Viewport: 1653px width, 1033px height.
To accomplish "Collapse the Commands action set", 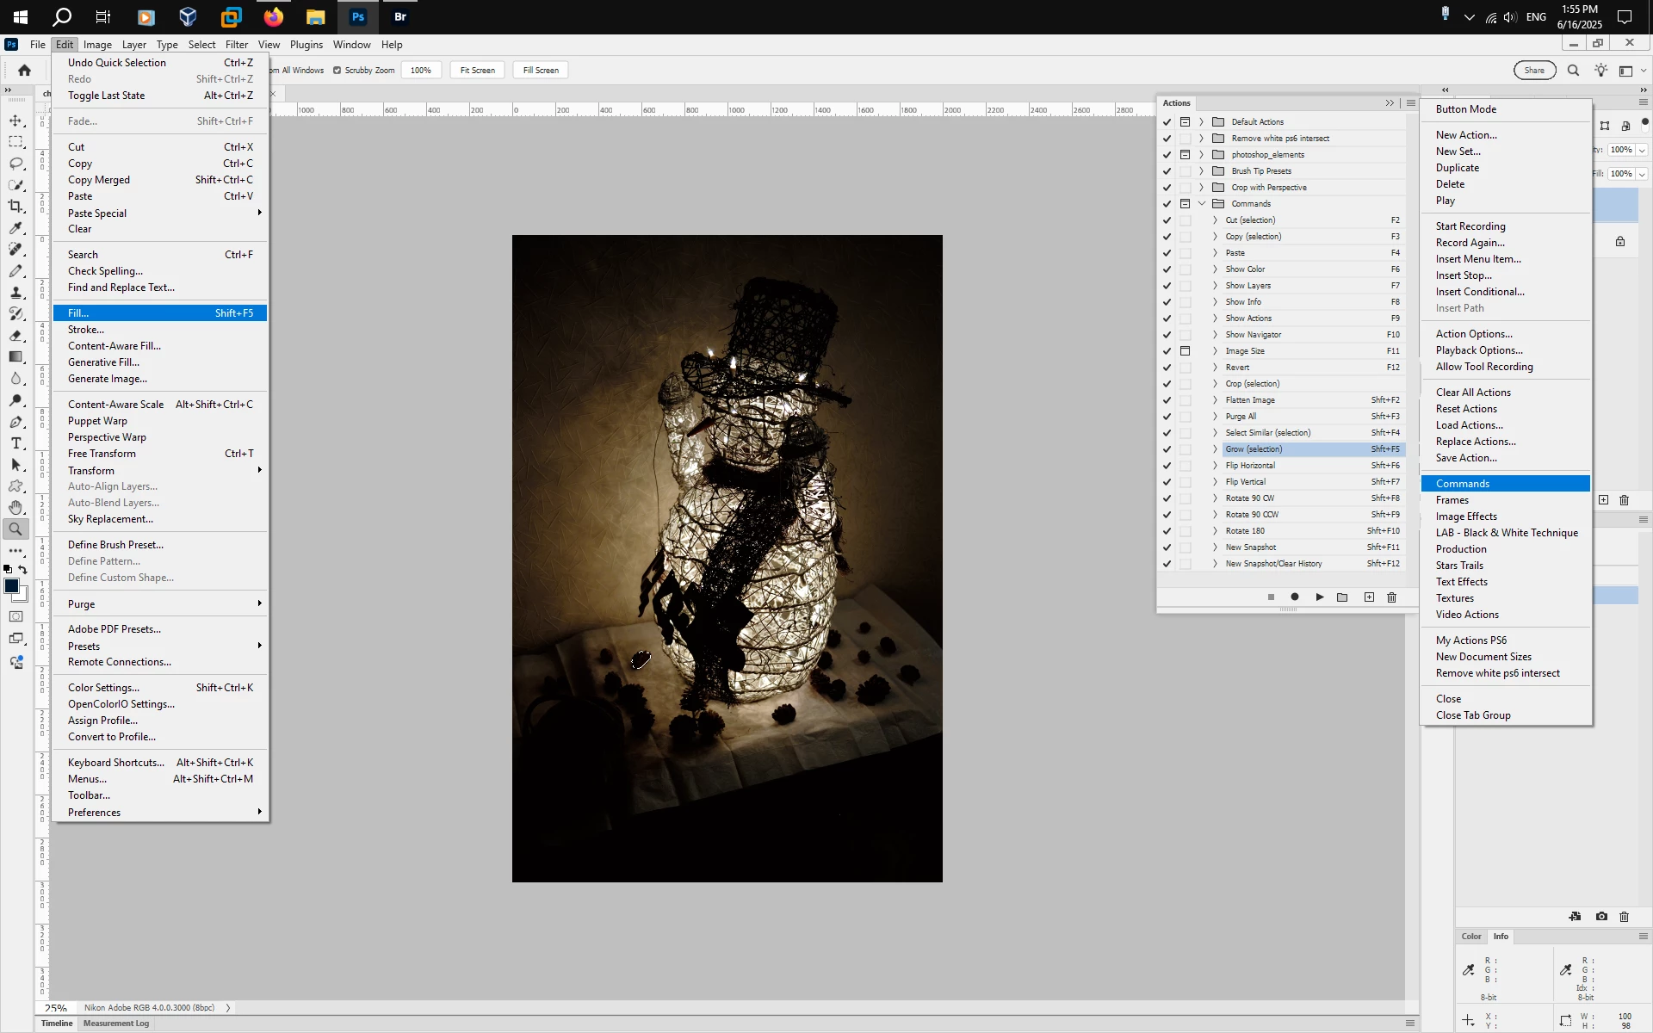I will (1202, 204).
